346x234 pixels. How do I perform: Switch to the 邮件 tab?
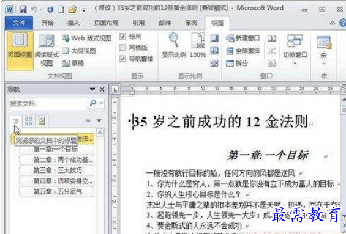point(165,23)
